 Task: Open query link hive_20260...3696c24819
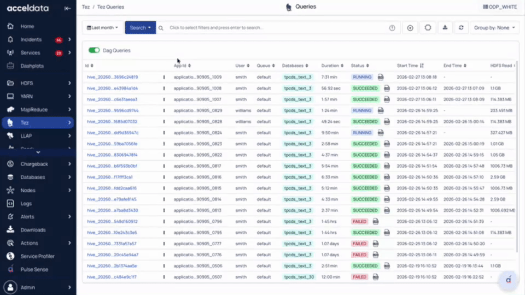(x=112, y=77)
